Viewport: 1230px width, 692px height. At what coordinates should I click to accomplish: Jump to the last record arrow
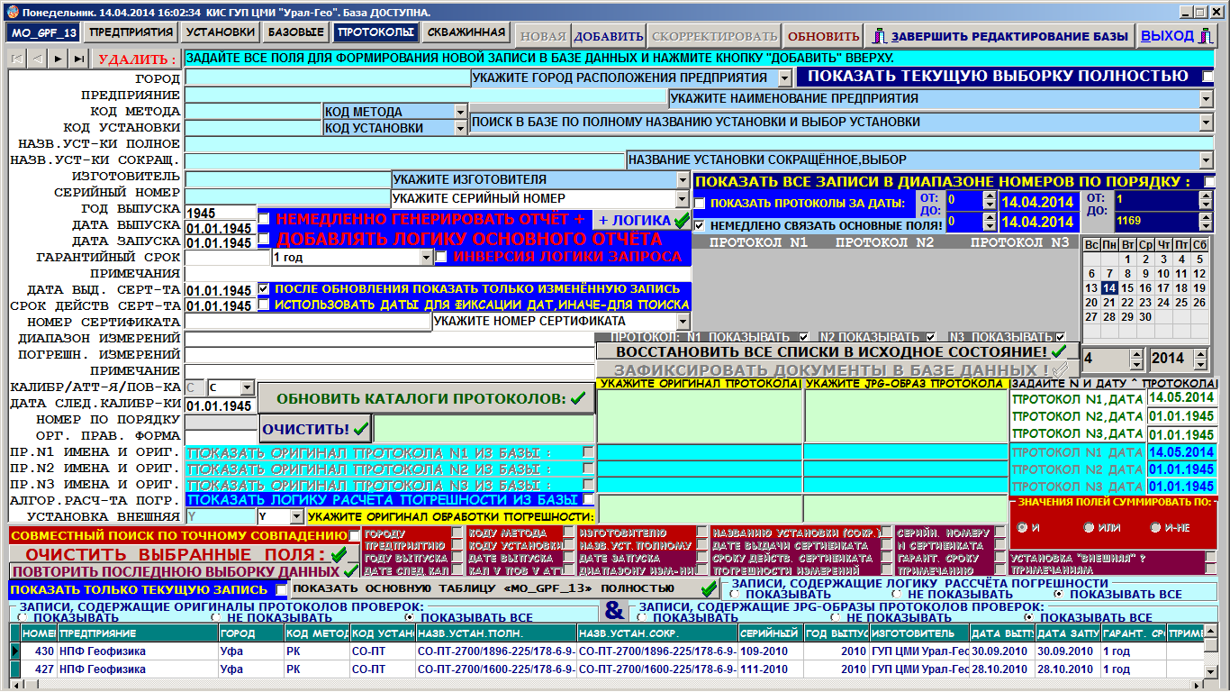tap(80, 59)
